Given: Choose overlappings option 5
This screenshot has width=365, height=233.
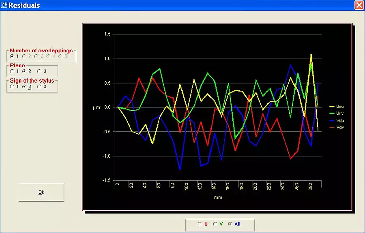Looking at the screenshot, I should point(60,56).
